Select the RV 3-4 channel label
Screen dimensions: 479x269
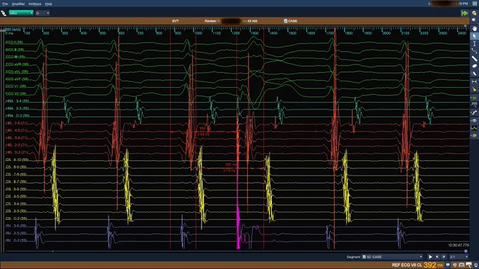click(x=16, y=225)
